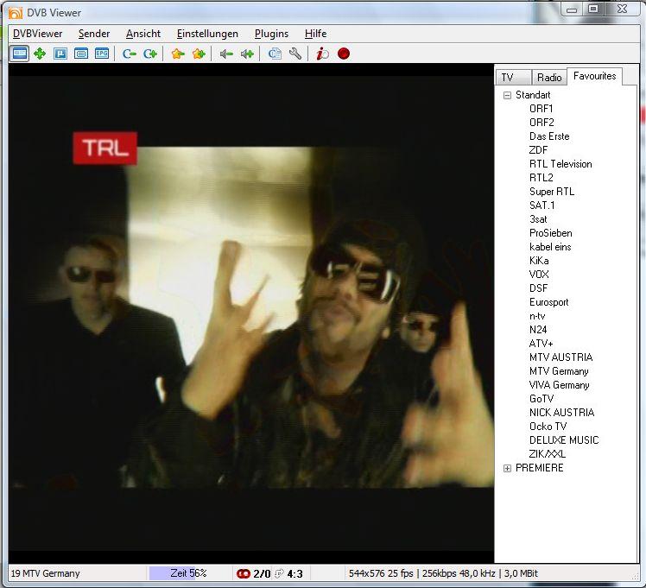Click '19 MTV Germany' status bar text
The image size is (646, 588).
[45, 573]
